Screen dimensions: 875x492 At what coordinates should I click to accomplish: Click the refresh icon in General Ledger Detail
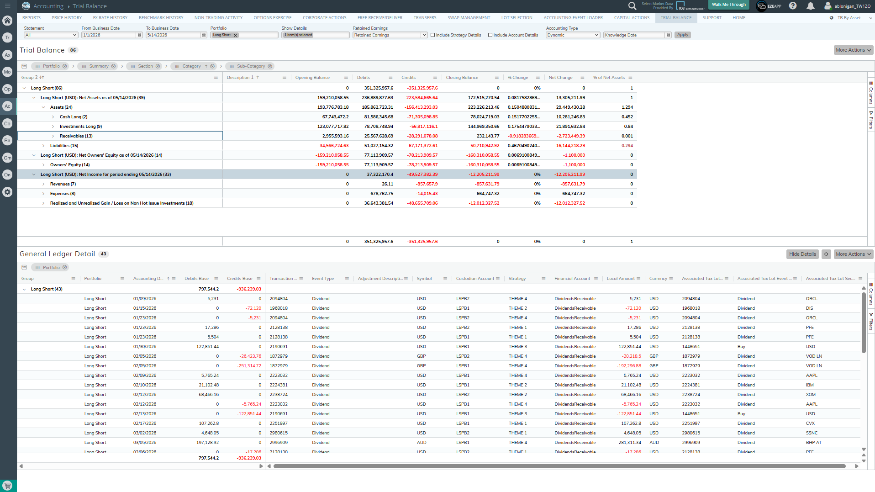[826, 254]
